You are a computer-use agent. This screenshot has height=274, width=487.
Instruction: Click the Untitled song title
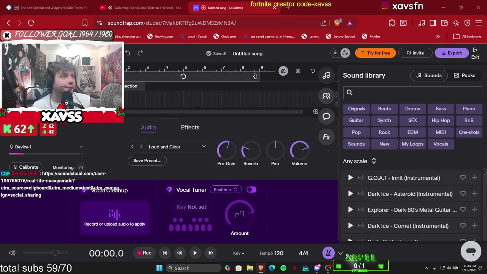[x=247, y=54]
